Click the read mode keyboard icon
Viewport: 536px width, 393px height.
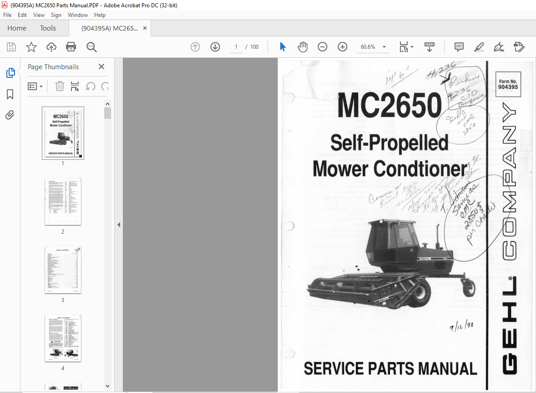point(430,47)
